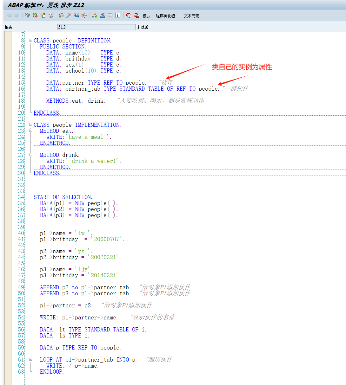Click the 模式 pattern button
Viewport: 346px width, 385px height.
[x=146, y=16]
